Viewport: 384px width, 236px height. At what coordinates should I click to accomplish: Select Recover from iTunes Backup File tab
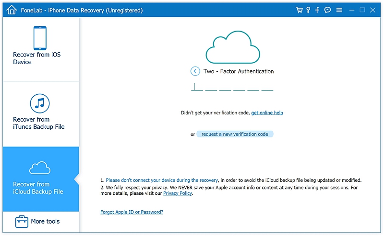click(x=41, y=114)
